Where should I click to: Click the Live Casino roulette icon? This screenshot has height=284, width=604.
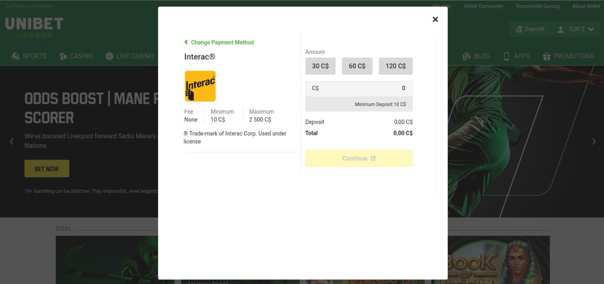click(x=110, y=56)
